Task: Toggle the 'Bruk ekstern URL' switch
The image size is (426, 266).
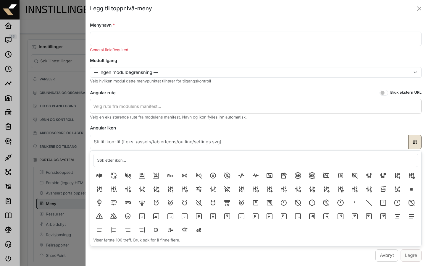Action: pos(384,93)
